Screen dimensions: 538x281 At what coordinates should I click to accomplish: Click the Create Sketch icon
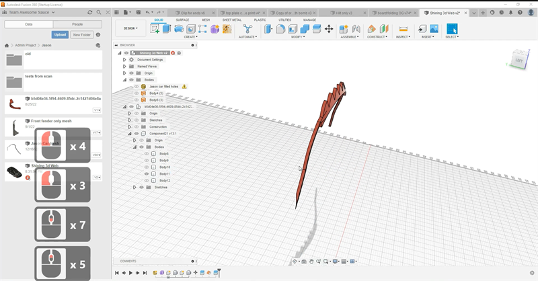(155, 29)
